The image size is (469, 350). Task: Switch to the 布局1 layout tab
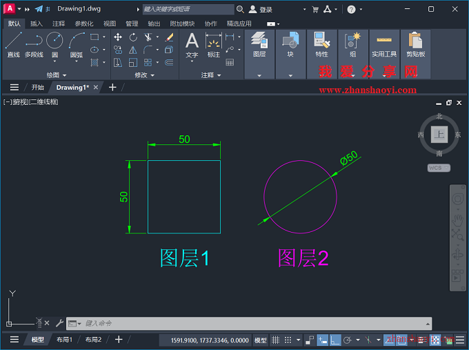pos(64,340)
